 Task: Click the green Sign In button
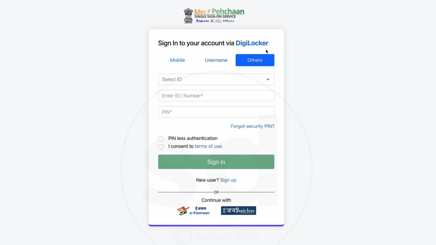click(x=216, y=162)
